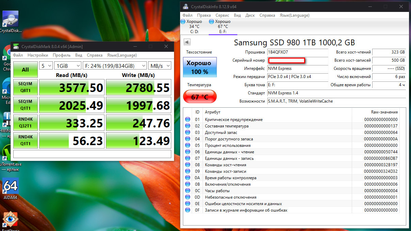
Task: Click status orb for attribute 0F error log entries
Action: (x=188, y=210)
